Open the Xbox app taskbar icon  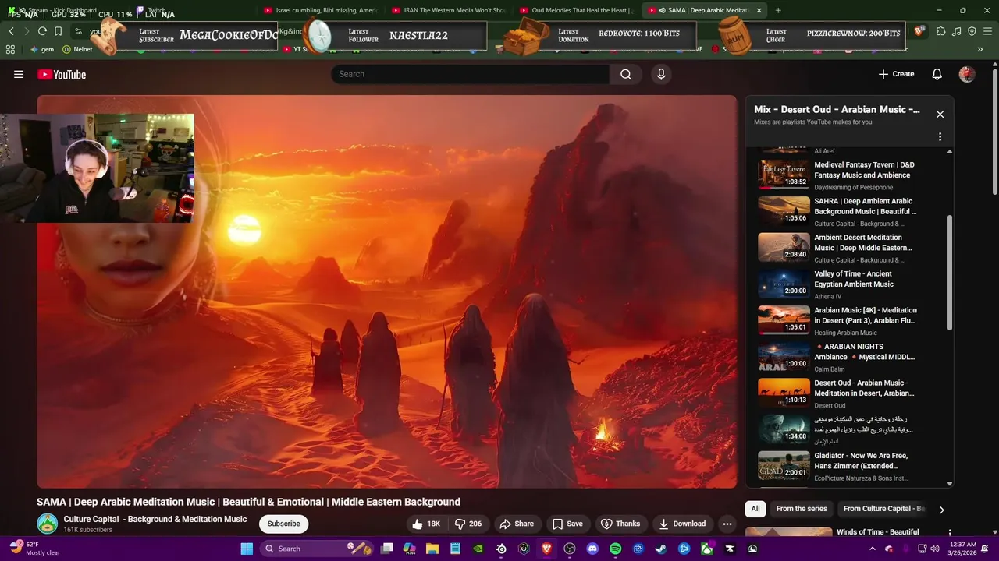pos(706,549)
